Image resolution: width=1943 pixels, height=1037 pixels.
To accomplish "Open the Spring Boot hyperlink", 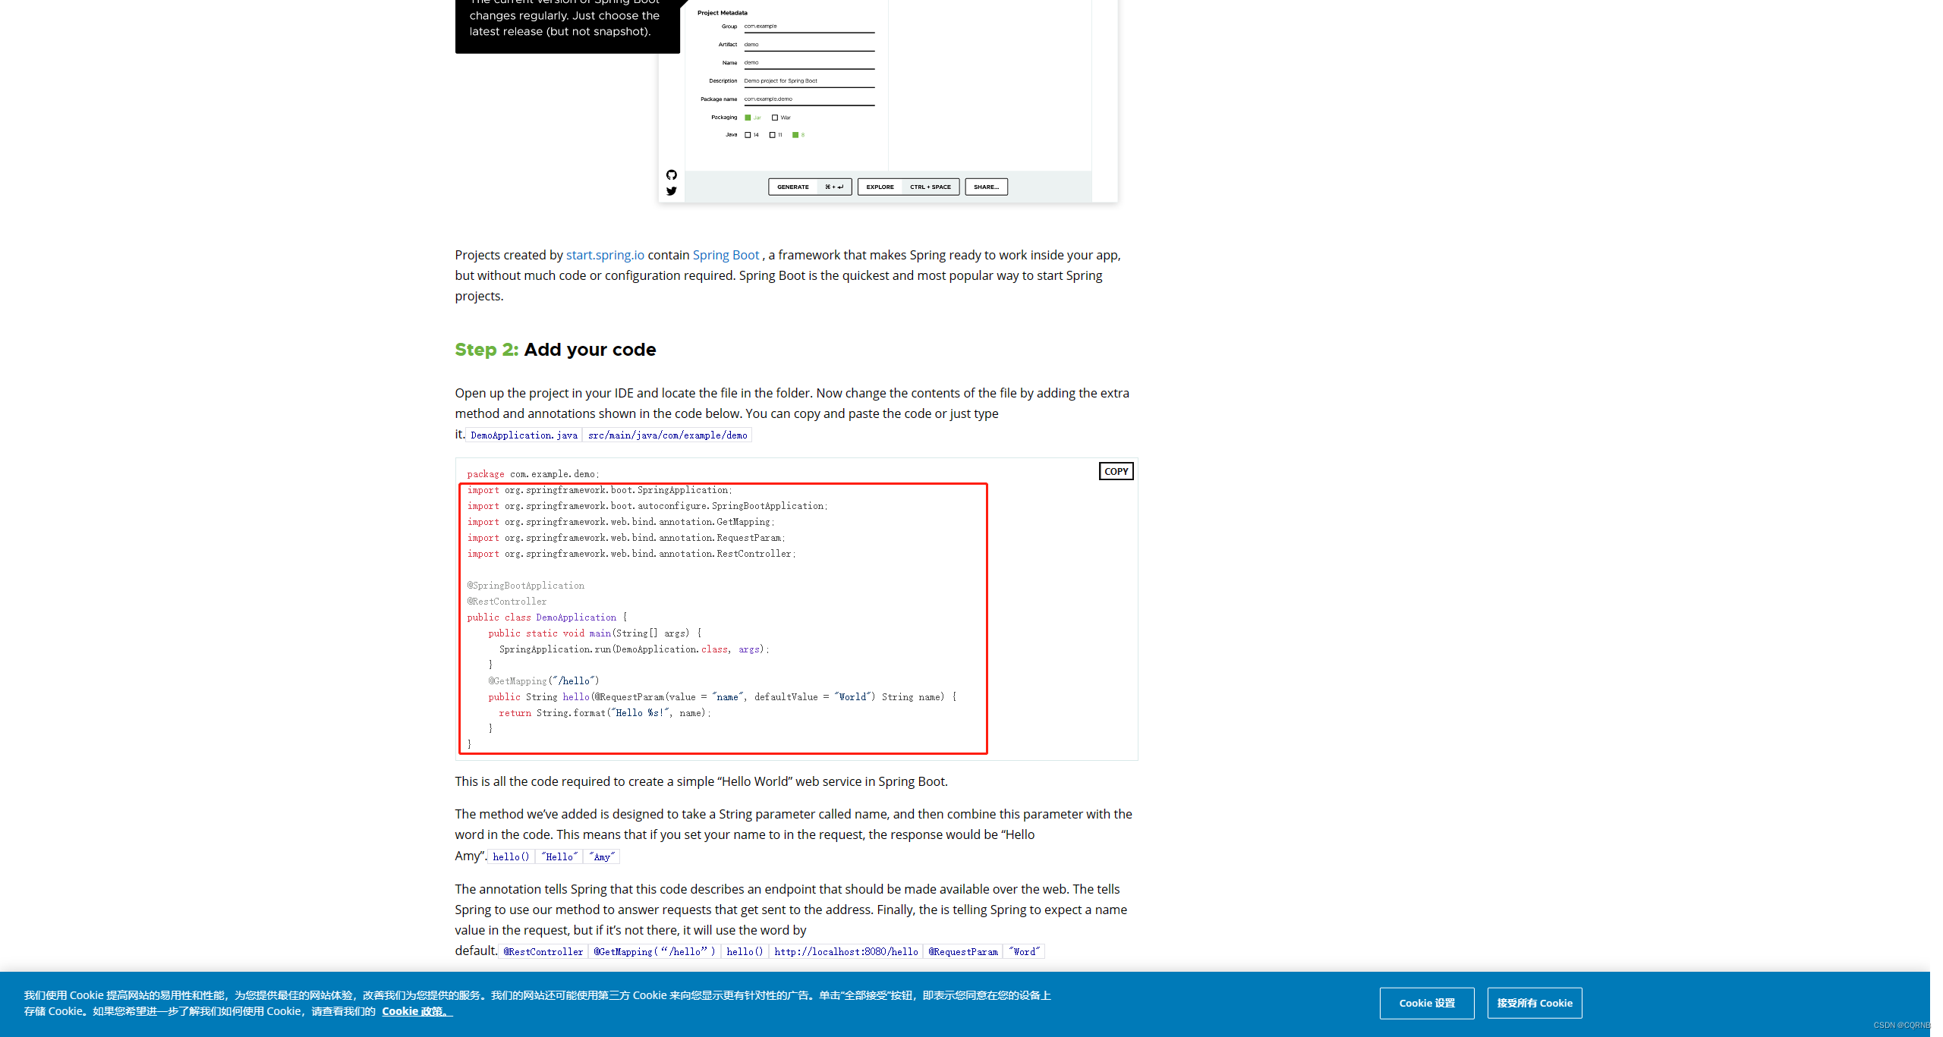I will [726, 255].
